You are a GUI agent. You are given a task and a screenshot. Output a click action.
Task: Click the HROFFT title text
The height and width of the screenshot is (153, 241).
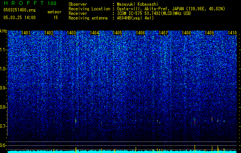point(24,3)
